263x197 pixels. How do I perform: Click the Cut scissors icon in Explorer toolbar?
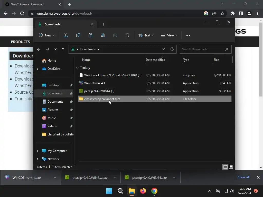pyautogui.click(x=65, y=35)
